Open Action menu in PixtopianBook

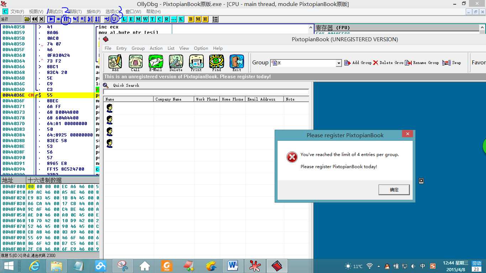(156, 48)
